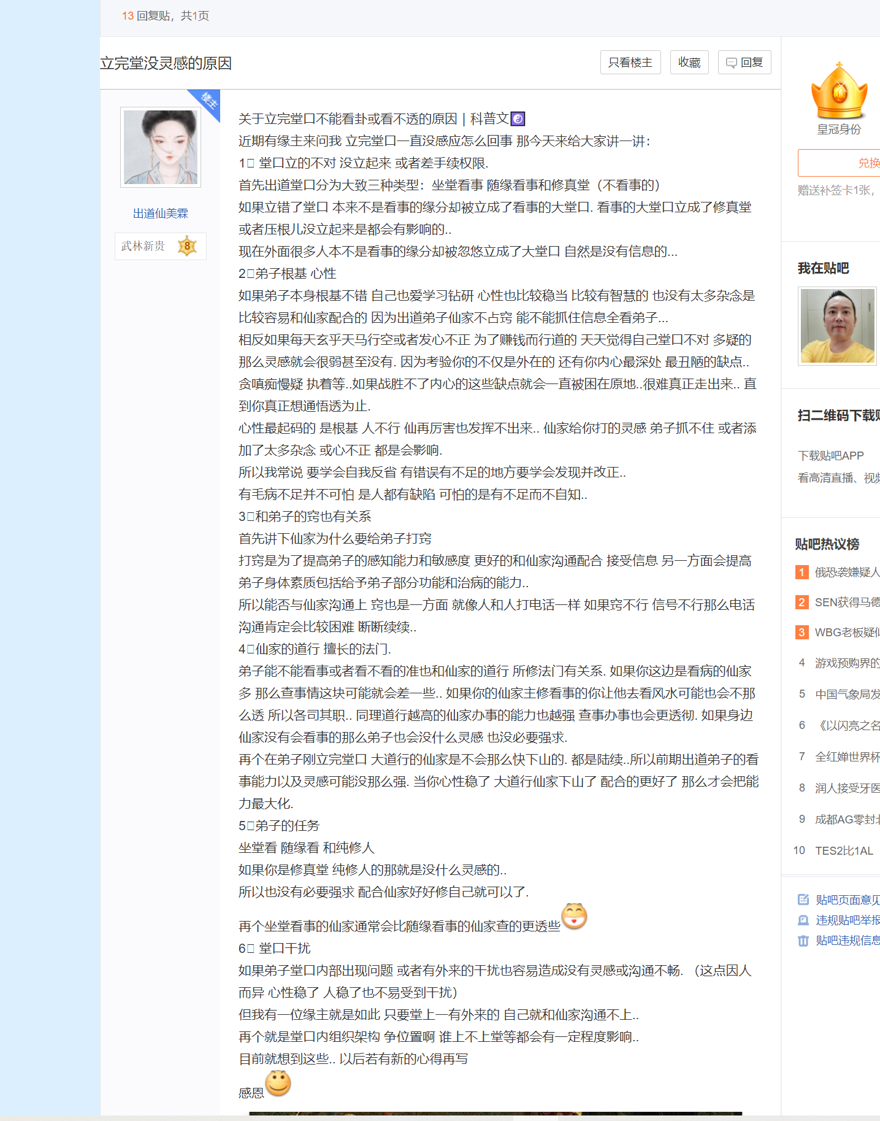This screenshot has height=1121, width=880.
Task: Click the 武林新贵 rank label
Action: click(143, 246)
